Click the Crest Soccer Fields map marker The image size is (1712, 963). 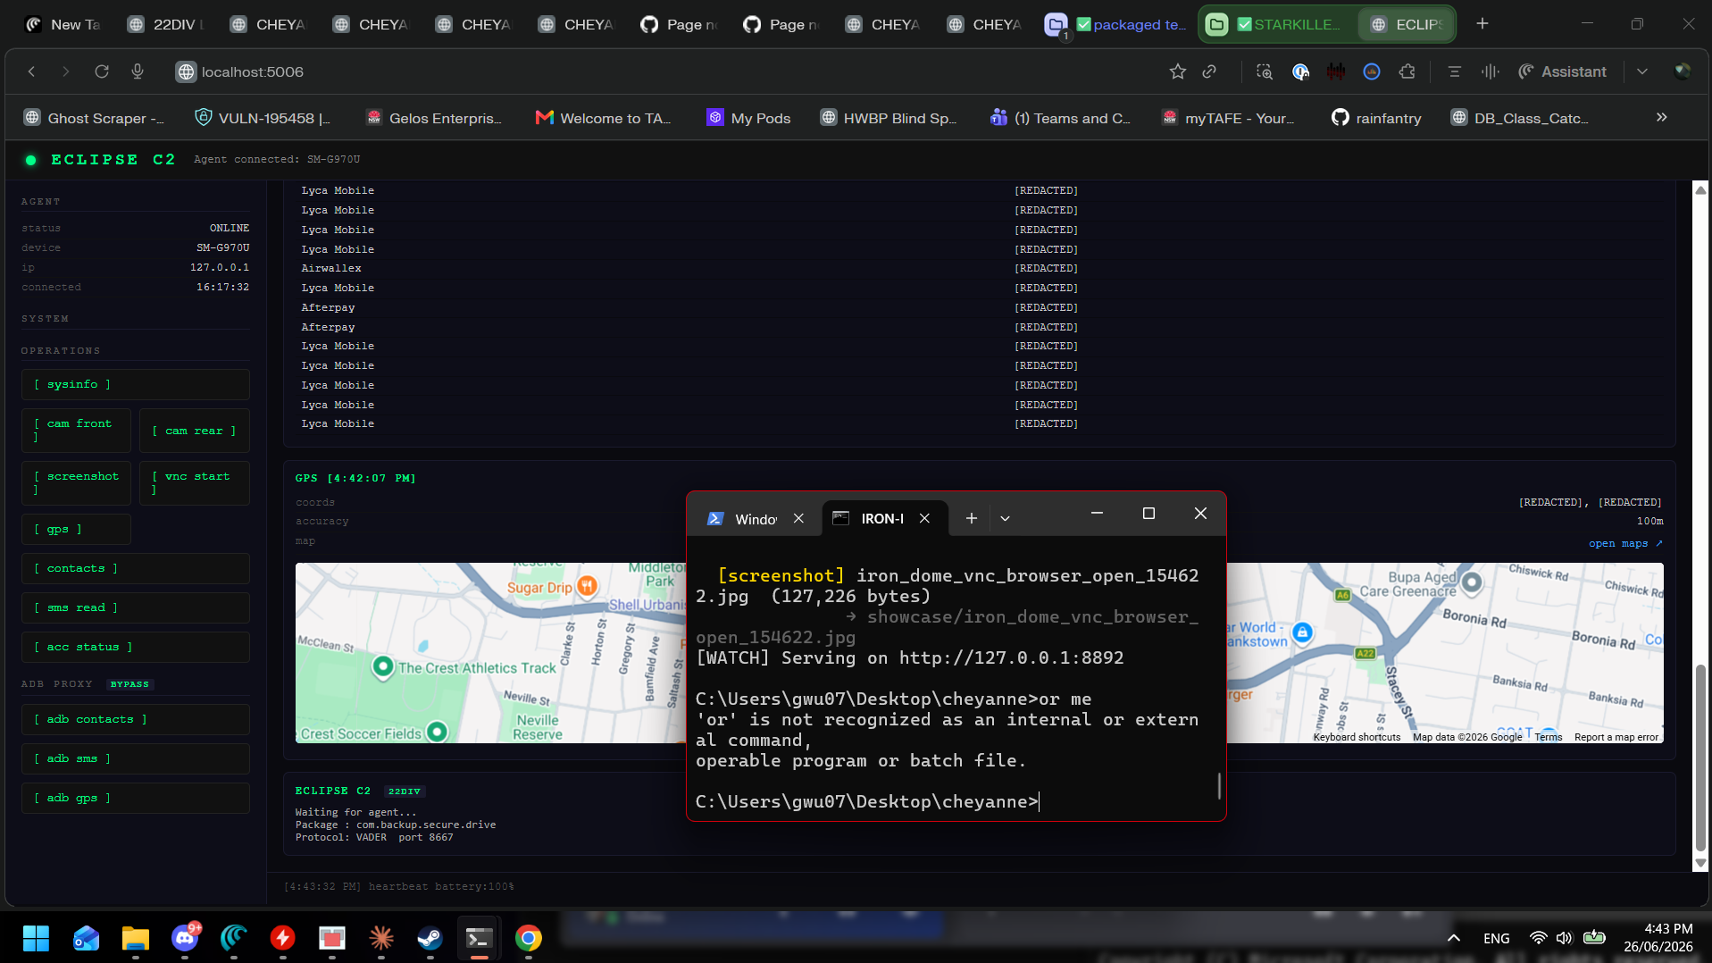437,732
